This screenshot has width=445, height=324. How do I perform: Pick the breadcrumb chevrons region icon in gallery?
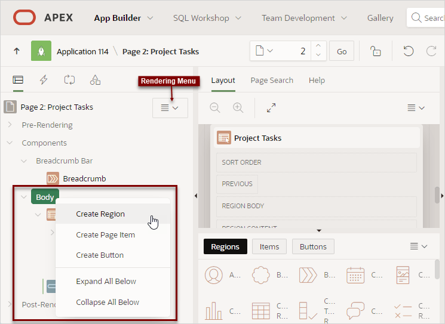(308, 275)
